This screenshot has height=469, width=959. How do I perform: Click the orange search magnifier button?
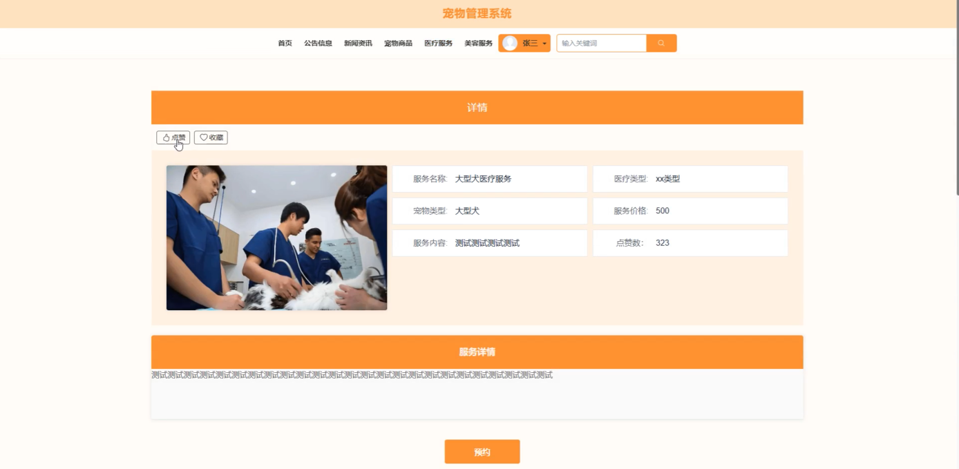point(661,43)
